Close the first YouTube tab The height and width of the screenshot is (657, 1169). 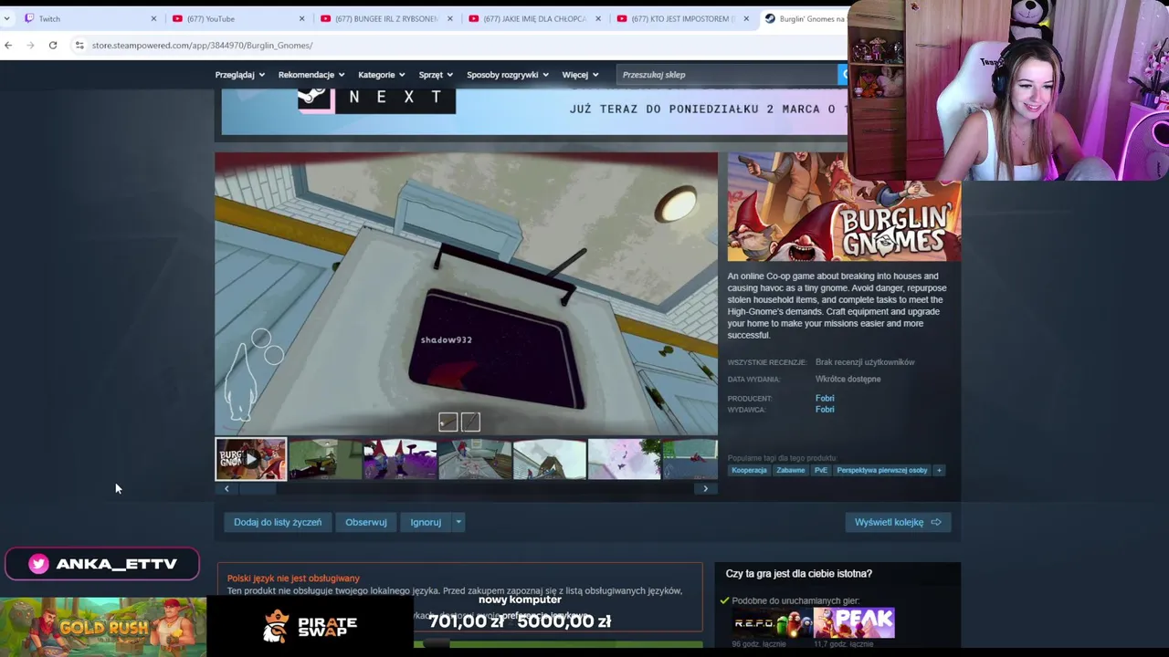301,18
